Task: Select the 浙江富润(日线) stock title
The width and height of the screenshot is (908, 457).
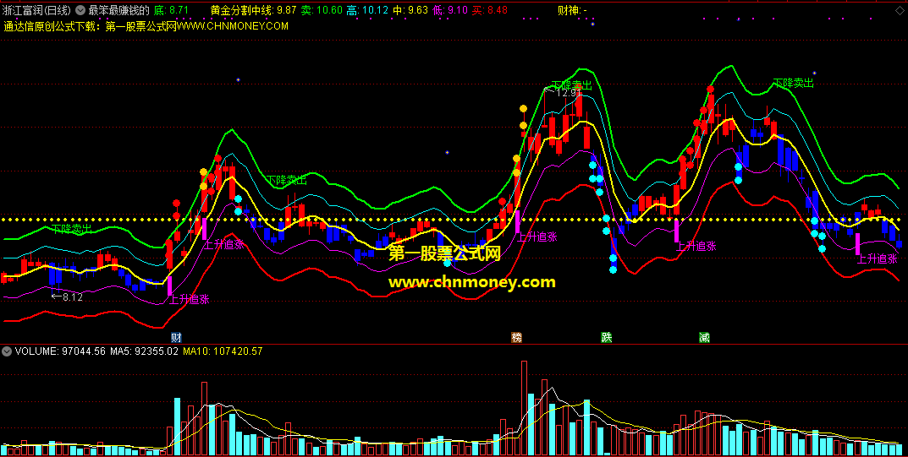Action: pyautogui.click(x=37, y=10)
